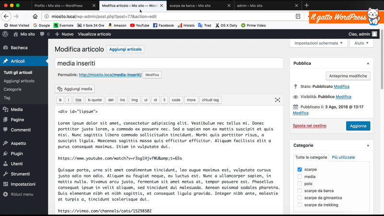Click the Media icon in sidebar
Screen dimensions: 384x216
(x=5, y=109)
